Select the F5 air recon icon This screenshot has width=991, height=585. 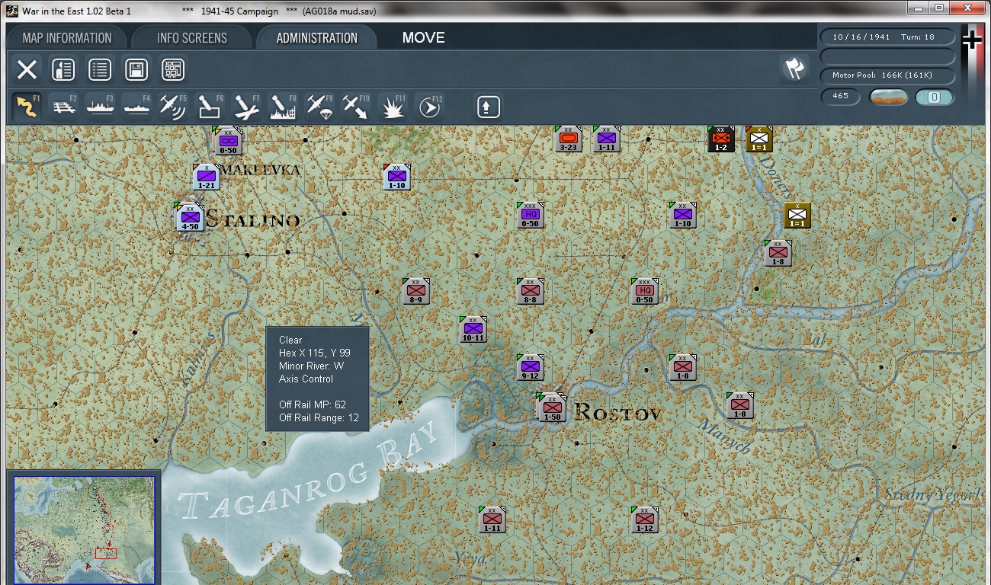174,107
